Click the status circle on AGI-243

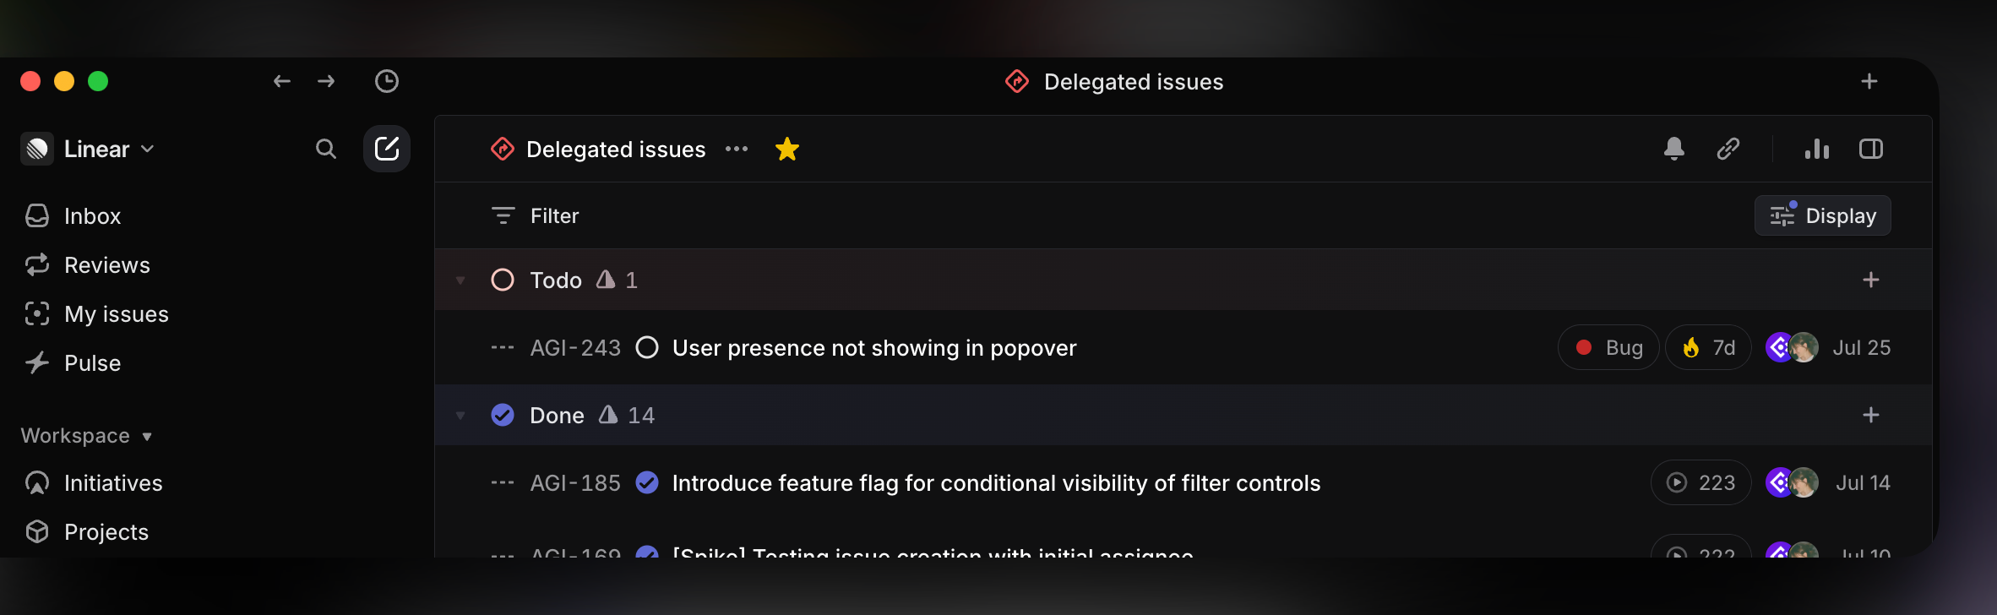pyautogui.click(x=647, y=347)
